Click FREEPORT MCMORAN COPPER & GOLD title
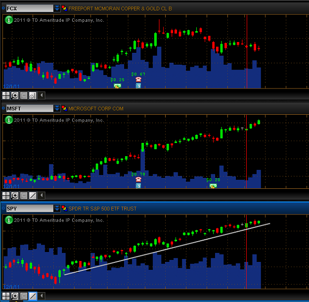Screen dimensions: 309x302 120,9
